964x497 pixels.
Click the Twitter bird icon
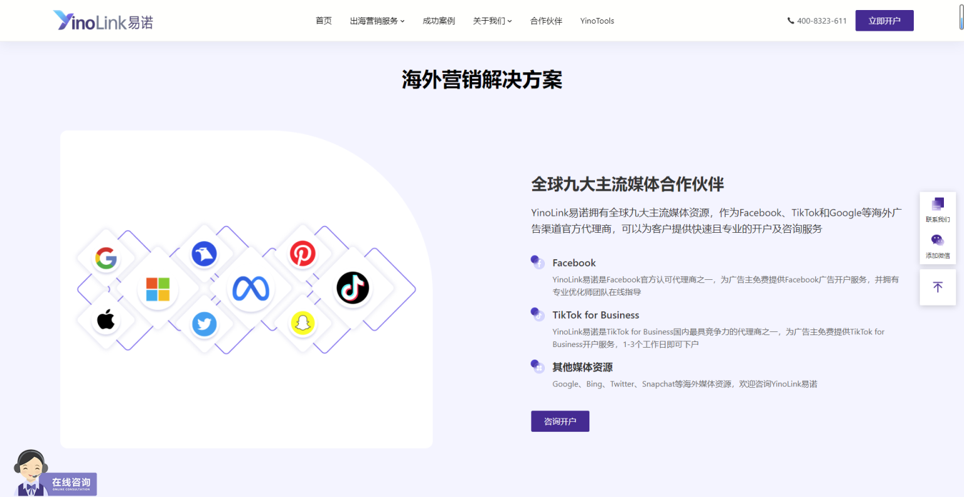click(204, 324)
